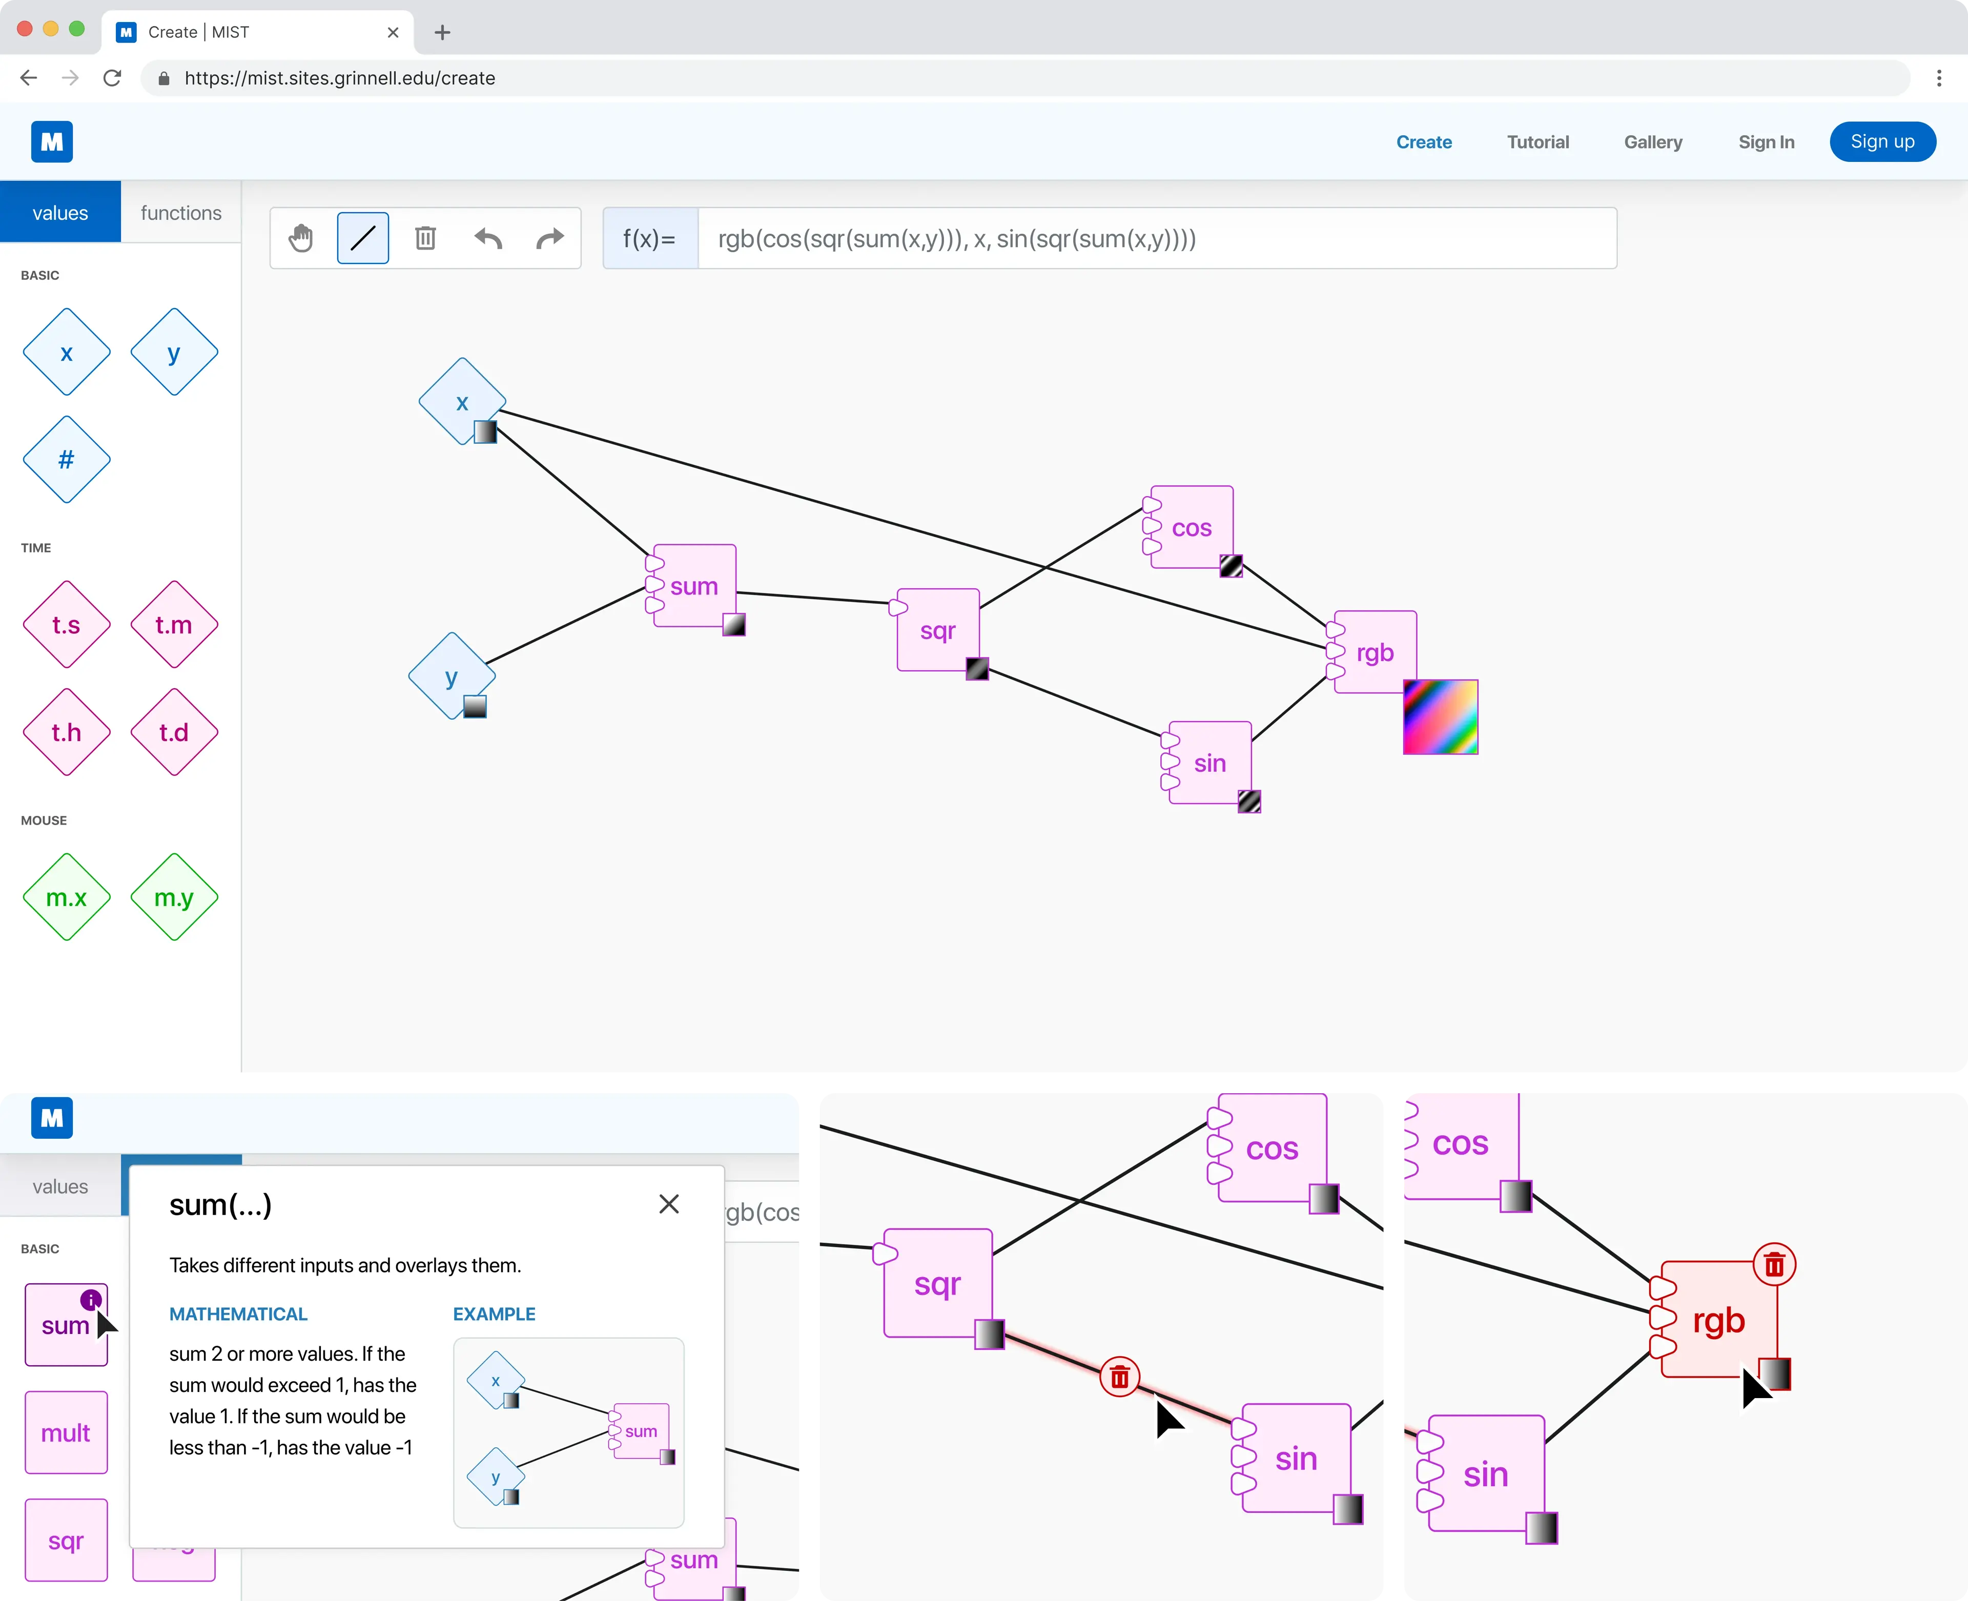The image size is (1968, 1601).
Task: Close the sum(...) info popup
Action: point(669,1204)
